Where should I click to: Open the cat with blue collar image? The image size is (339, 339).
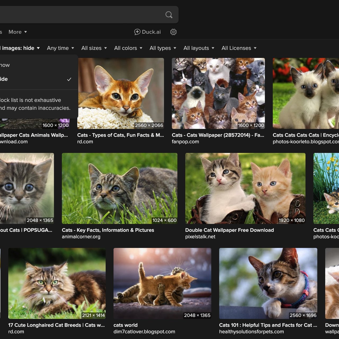click(x=268, y=283)
